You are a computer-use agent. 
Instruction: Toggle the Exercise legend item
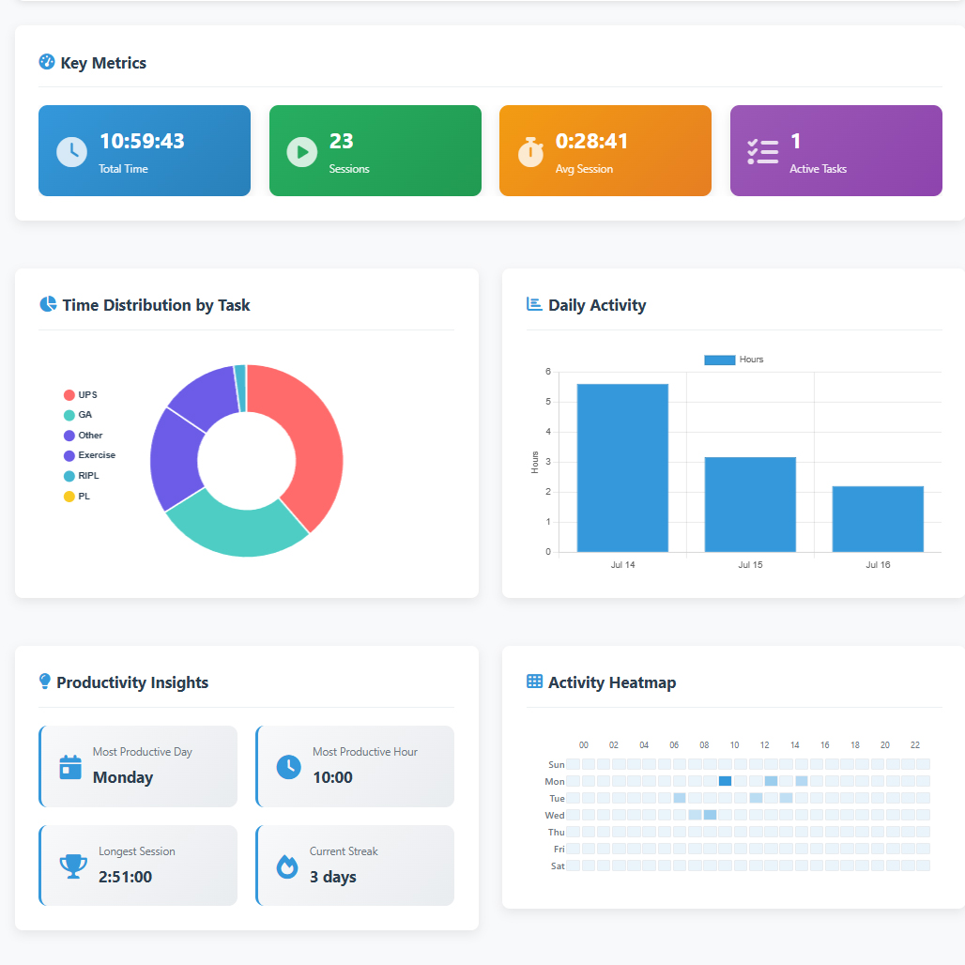[x=96, y=455]
